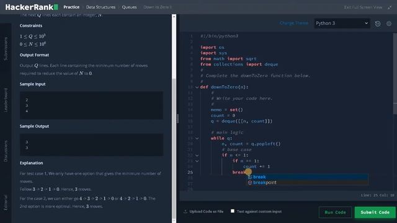This screenshot has width=397, height=223.
Task: Collapse the if n <= 1 fold arrow
Action: (x=197, y=155)
